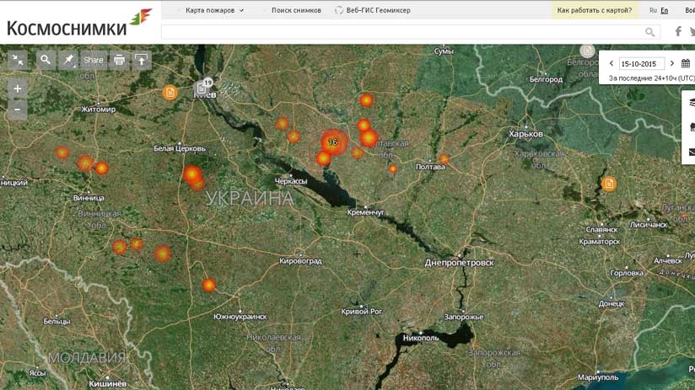Select the magnifier zoom tool on map
The width and height of the screenshot is (695, 390).
45,60
